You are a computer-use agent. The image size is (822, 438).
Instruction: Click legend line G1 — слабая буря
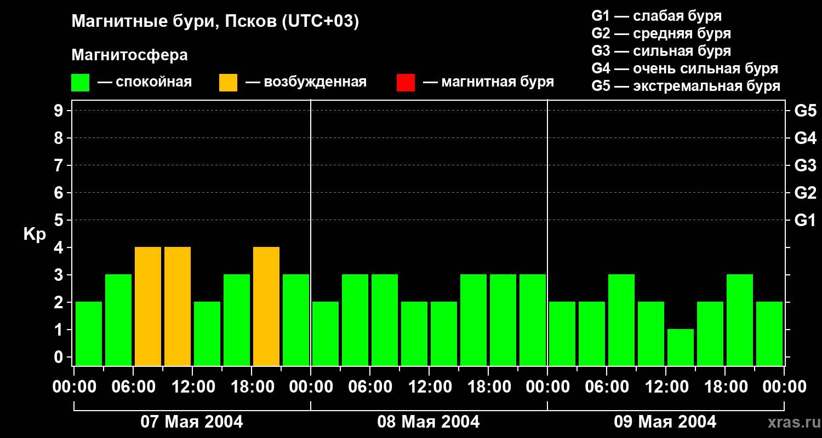657,16
